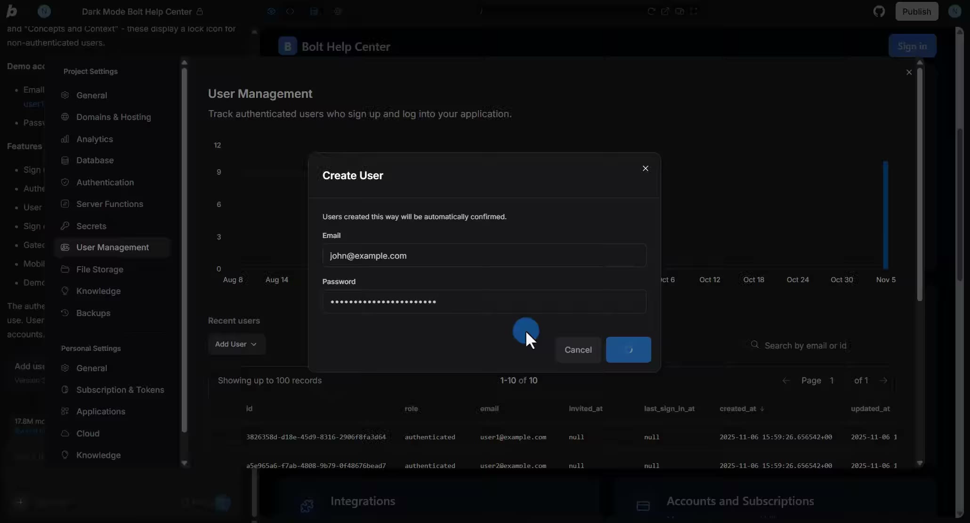
Task: Focus the Search by email or id field
Action: pos(805,345)
